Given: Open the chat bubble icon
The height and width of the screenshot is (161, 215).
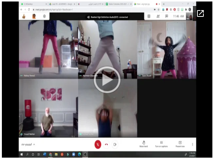Looking at the screenshot, I should coord(167,16).
